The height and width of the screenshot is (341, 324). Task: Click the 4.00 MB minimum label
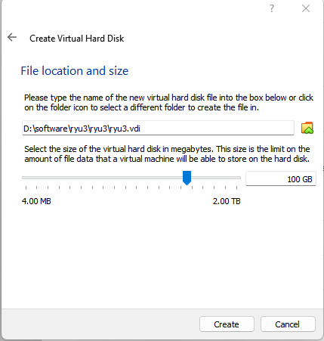36,201
